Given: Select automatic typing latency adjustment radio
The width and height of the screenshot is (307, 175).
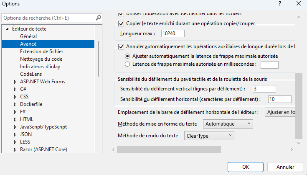Looking at the screenshot, I should tap(128, 56).
